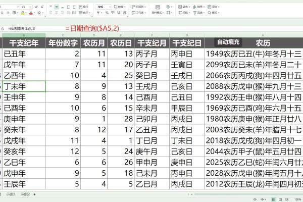Screen dimensions: 303x202
Task: Select the 癸巳月 cell
Action: (151, 76)
